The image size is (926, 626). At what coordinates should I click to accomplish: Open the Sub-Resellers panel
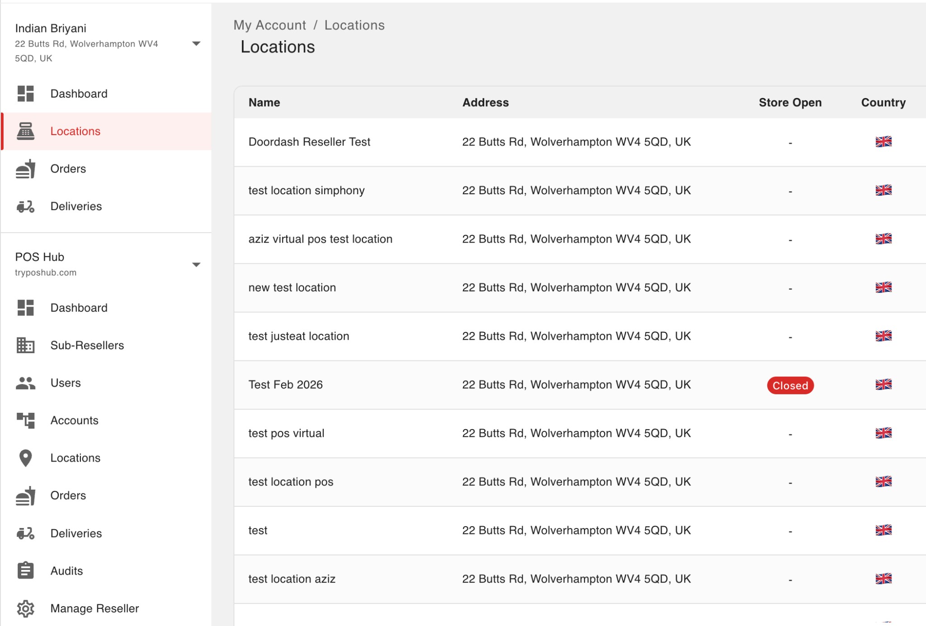coord(87,345)
